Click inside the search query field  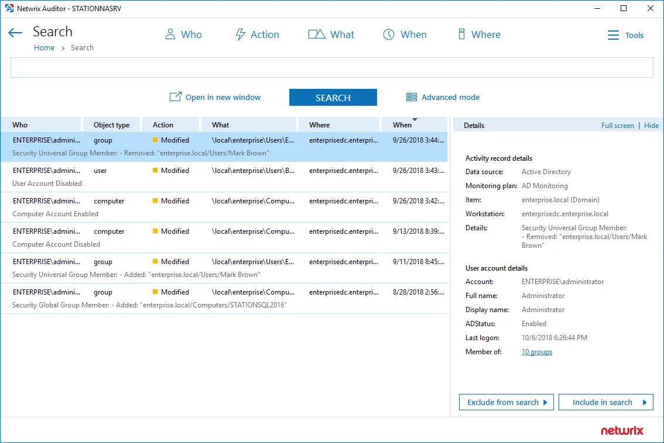pyautogui.click(x=331, y=68)
